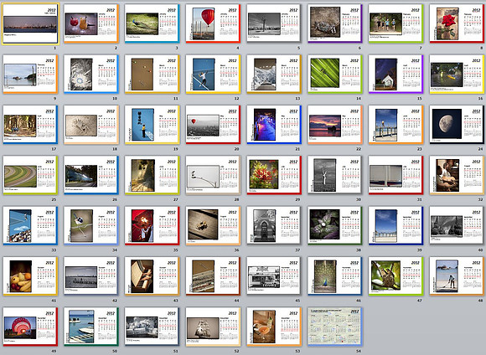Select slide 5 black-and-white landscape photo

click(x=274, y=23)
